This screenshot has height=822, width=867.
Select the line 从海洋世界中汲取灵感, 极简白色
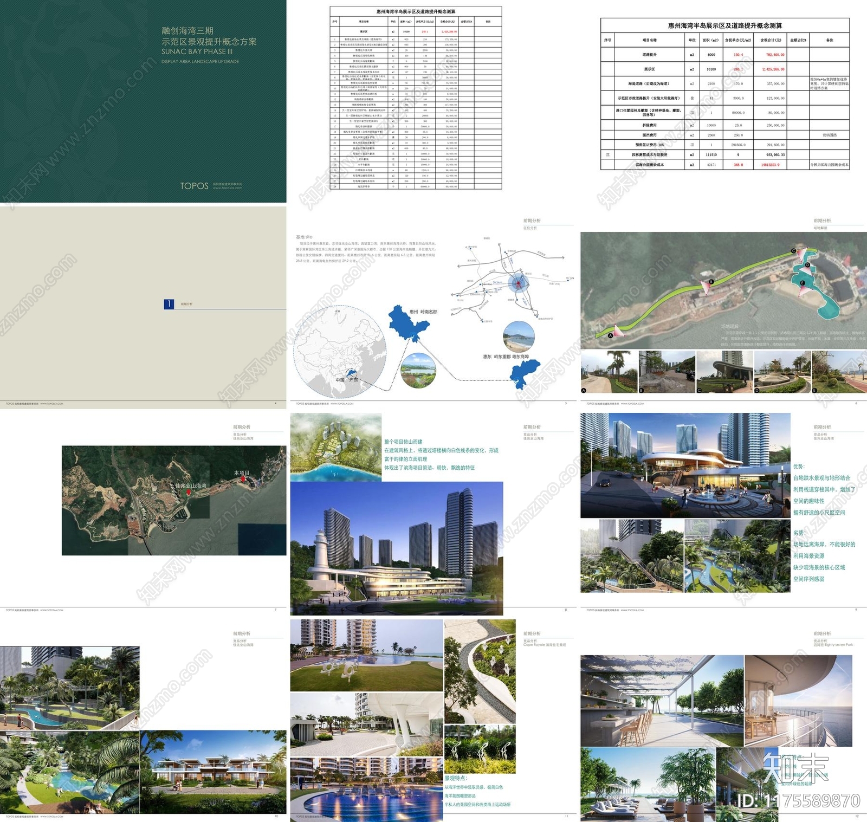(474, 787)
